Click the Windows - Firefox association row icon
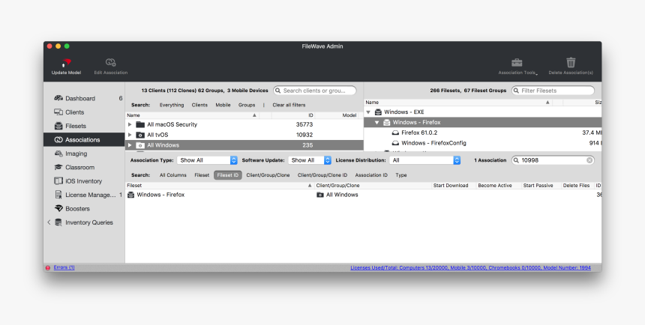The width and height of the screenshot is (645, 325). pos(130,195)
